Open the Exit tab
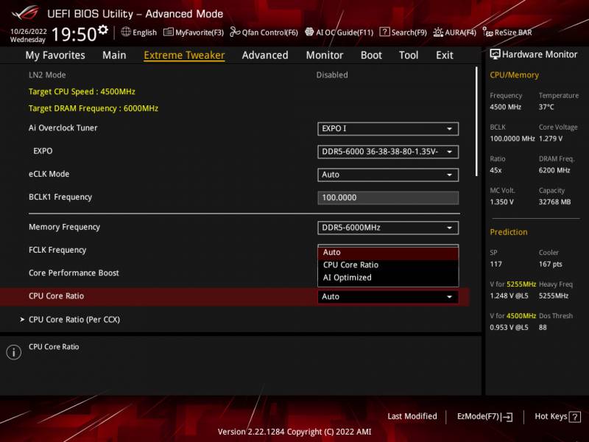Image resolution: width=589 pixels, height=442 pixels. click(445, 55)
